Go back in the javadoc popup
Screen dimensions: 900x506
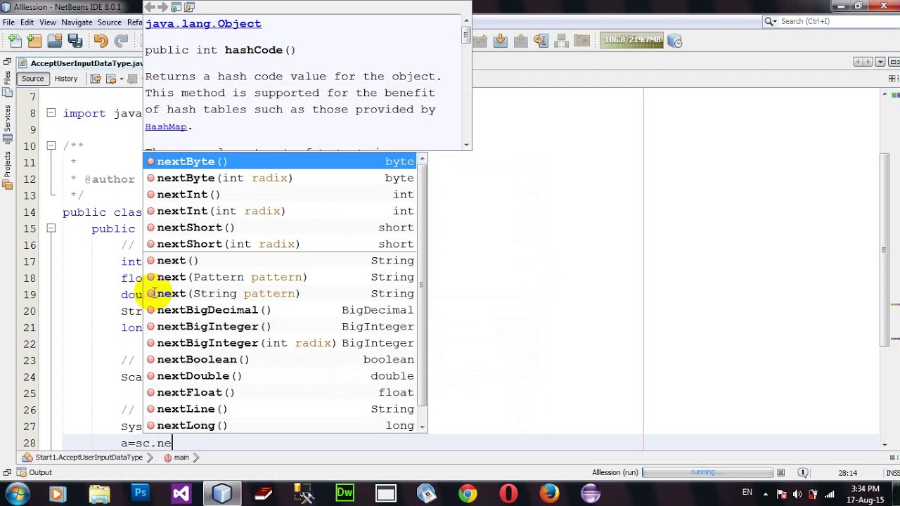[150, 7]
